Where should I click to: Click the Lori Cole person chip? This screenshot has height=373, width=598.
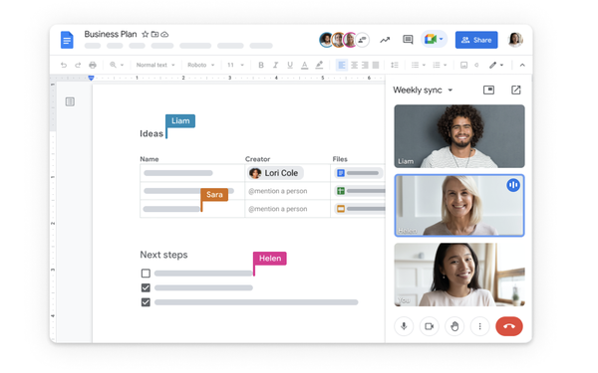(x=275, y=173)
